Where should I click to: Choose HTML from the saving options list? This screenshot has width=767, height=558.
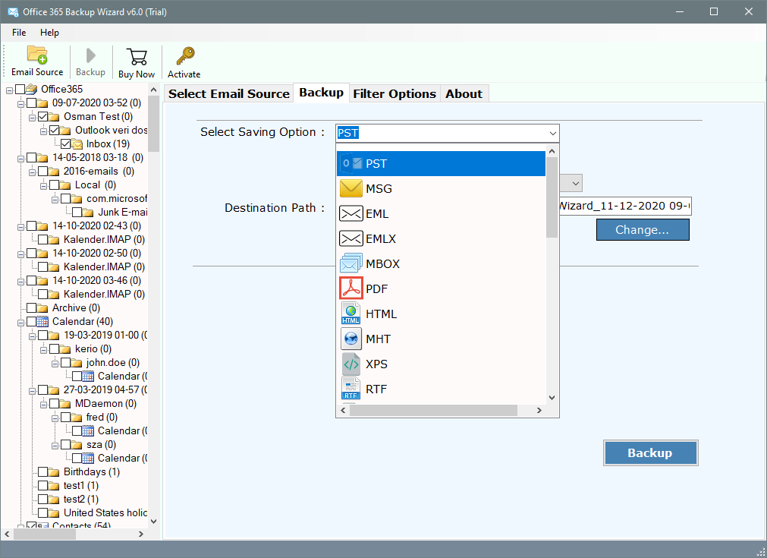click(x=442, y=314)
